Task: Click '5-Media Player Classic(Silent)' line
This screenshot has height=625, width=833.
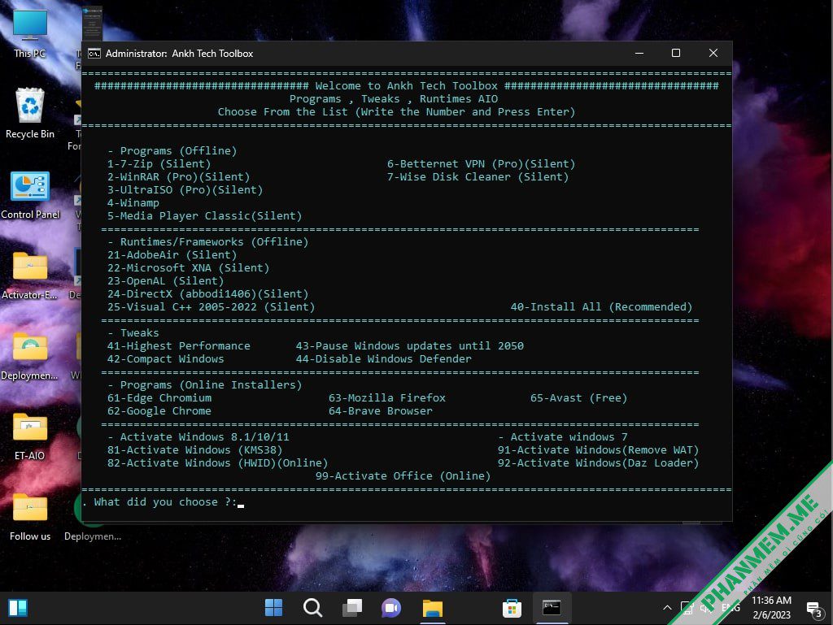Action: point(204,216)
